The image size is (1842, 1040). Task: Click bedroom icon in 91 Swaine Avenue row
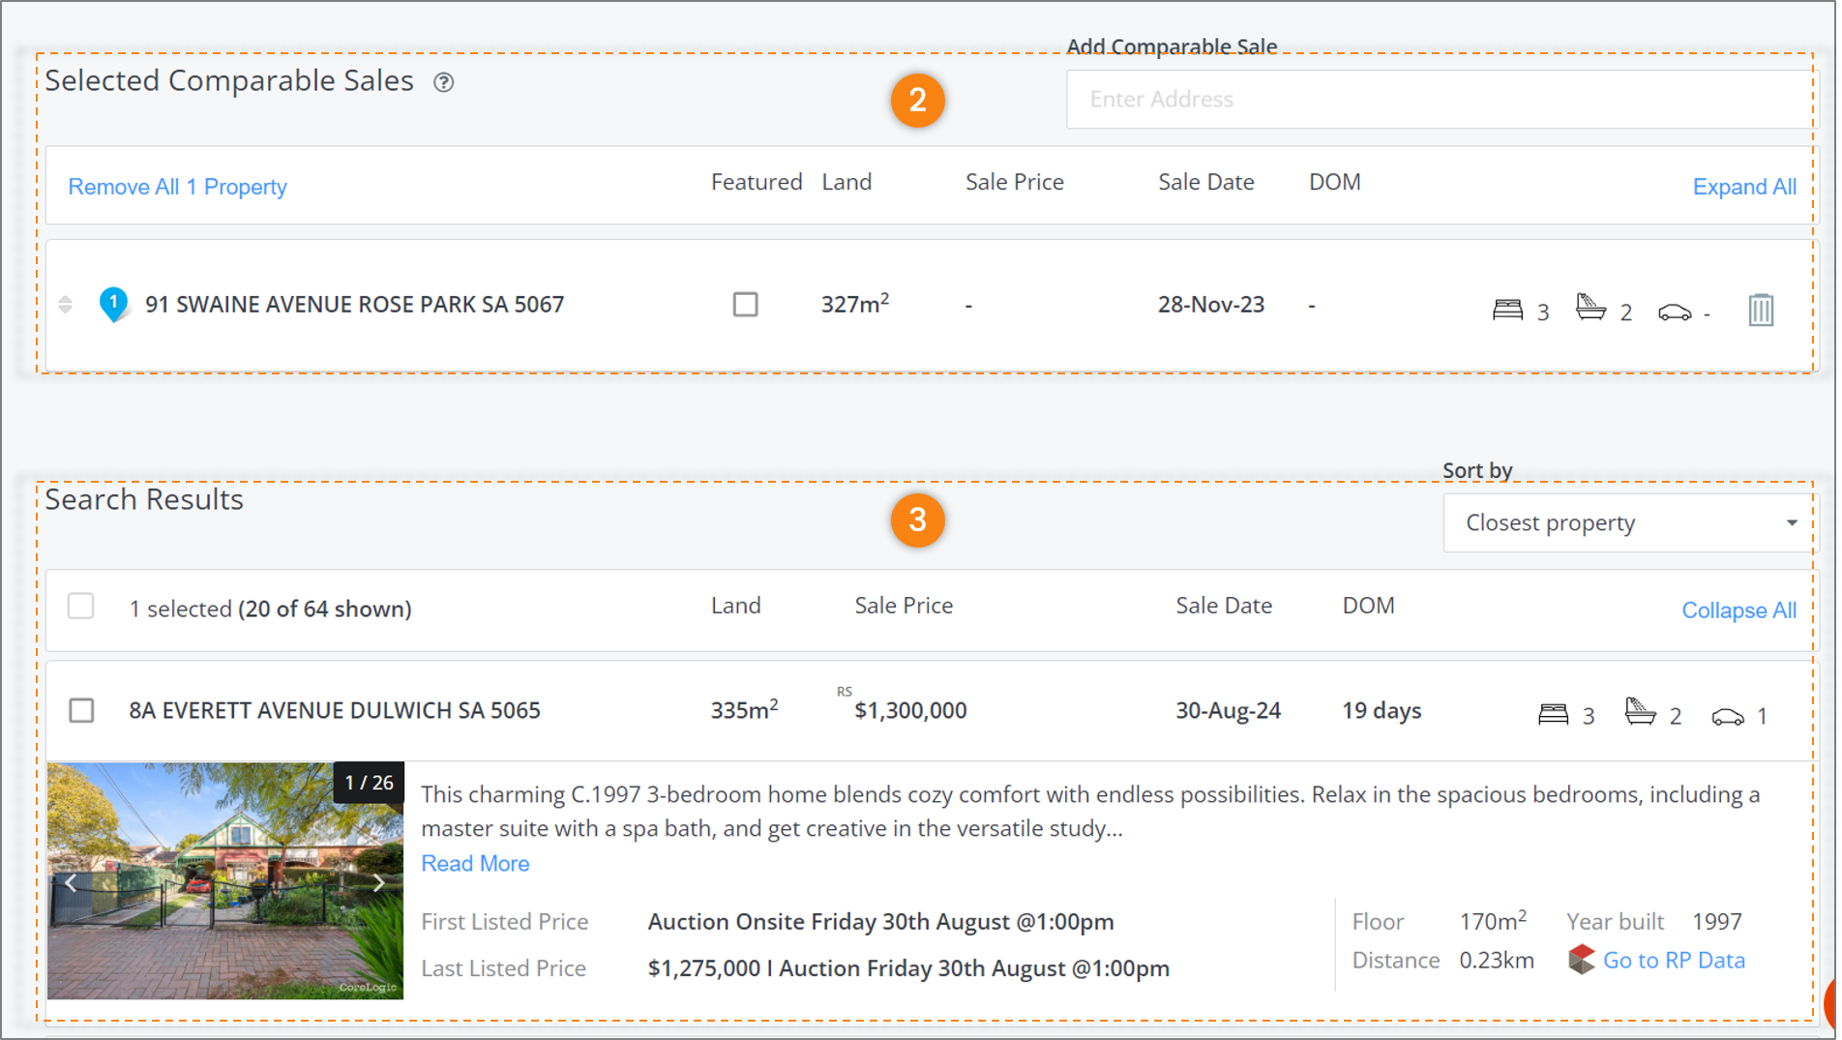pyautogui.click(x=1507, y=310)
